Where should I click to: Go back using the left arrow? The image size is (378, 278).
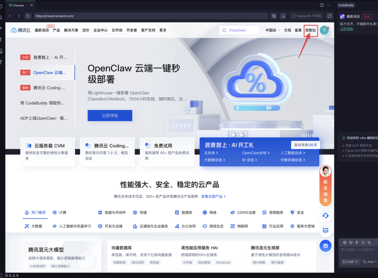(x=10, y=16)
